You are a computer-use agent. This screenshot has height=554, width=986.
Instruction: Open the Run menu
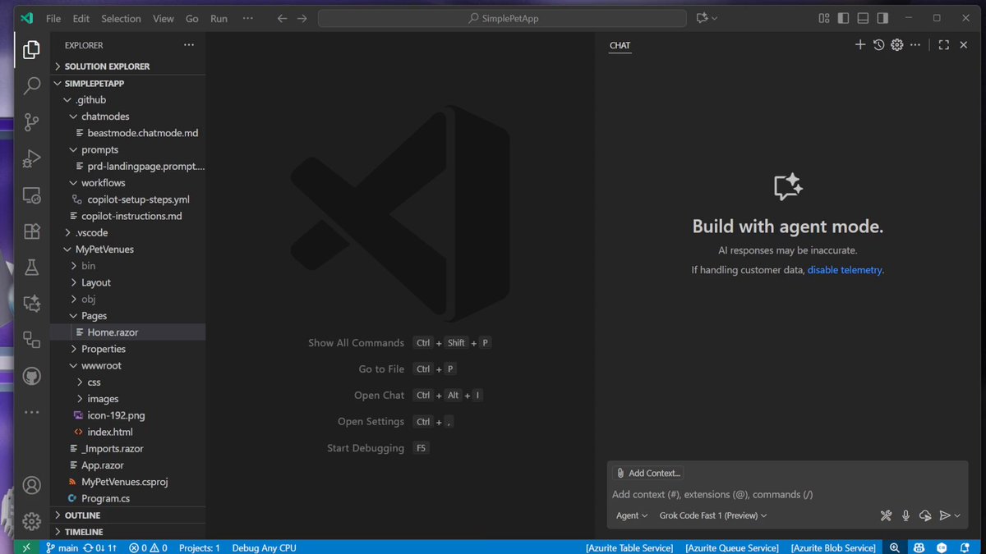coord(219,18)
